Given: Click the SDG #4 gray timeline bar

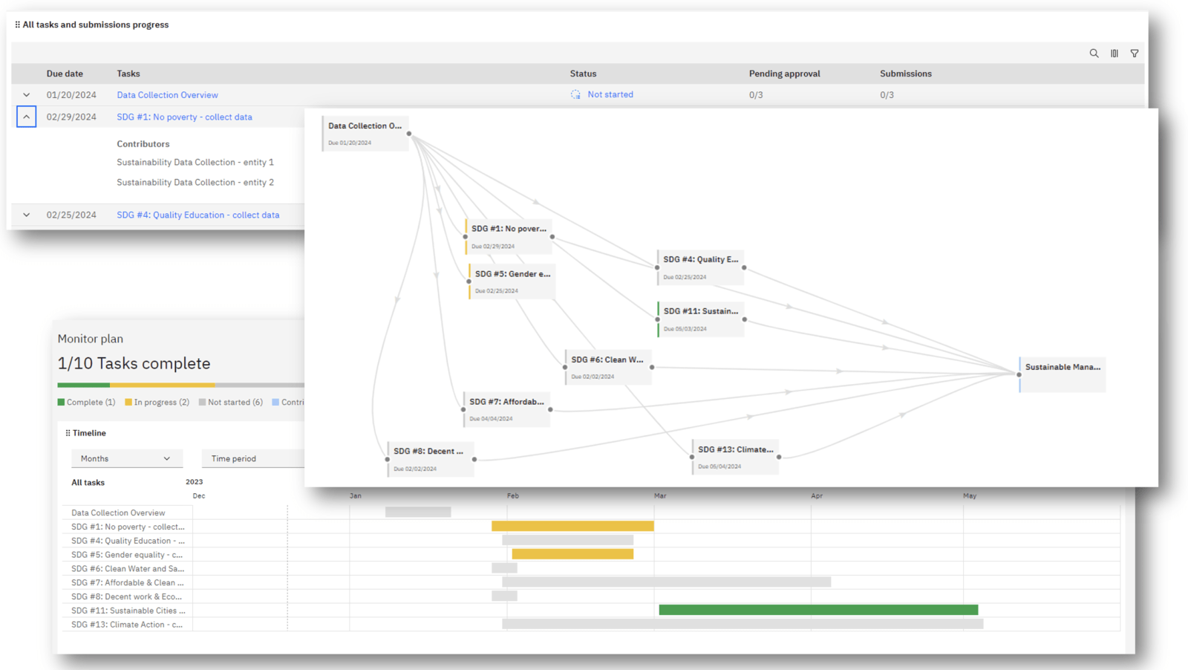Looking at the screenshot, I should pyautogui.click(x=567, y=540).
